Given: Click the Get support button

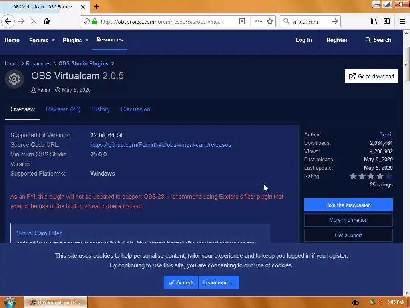Looking at the screenshot, I should pos(348,235).
